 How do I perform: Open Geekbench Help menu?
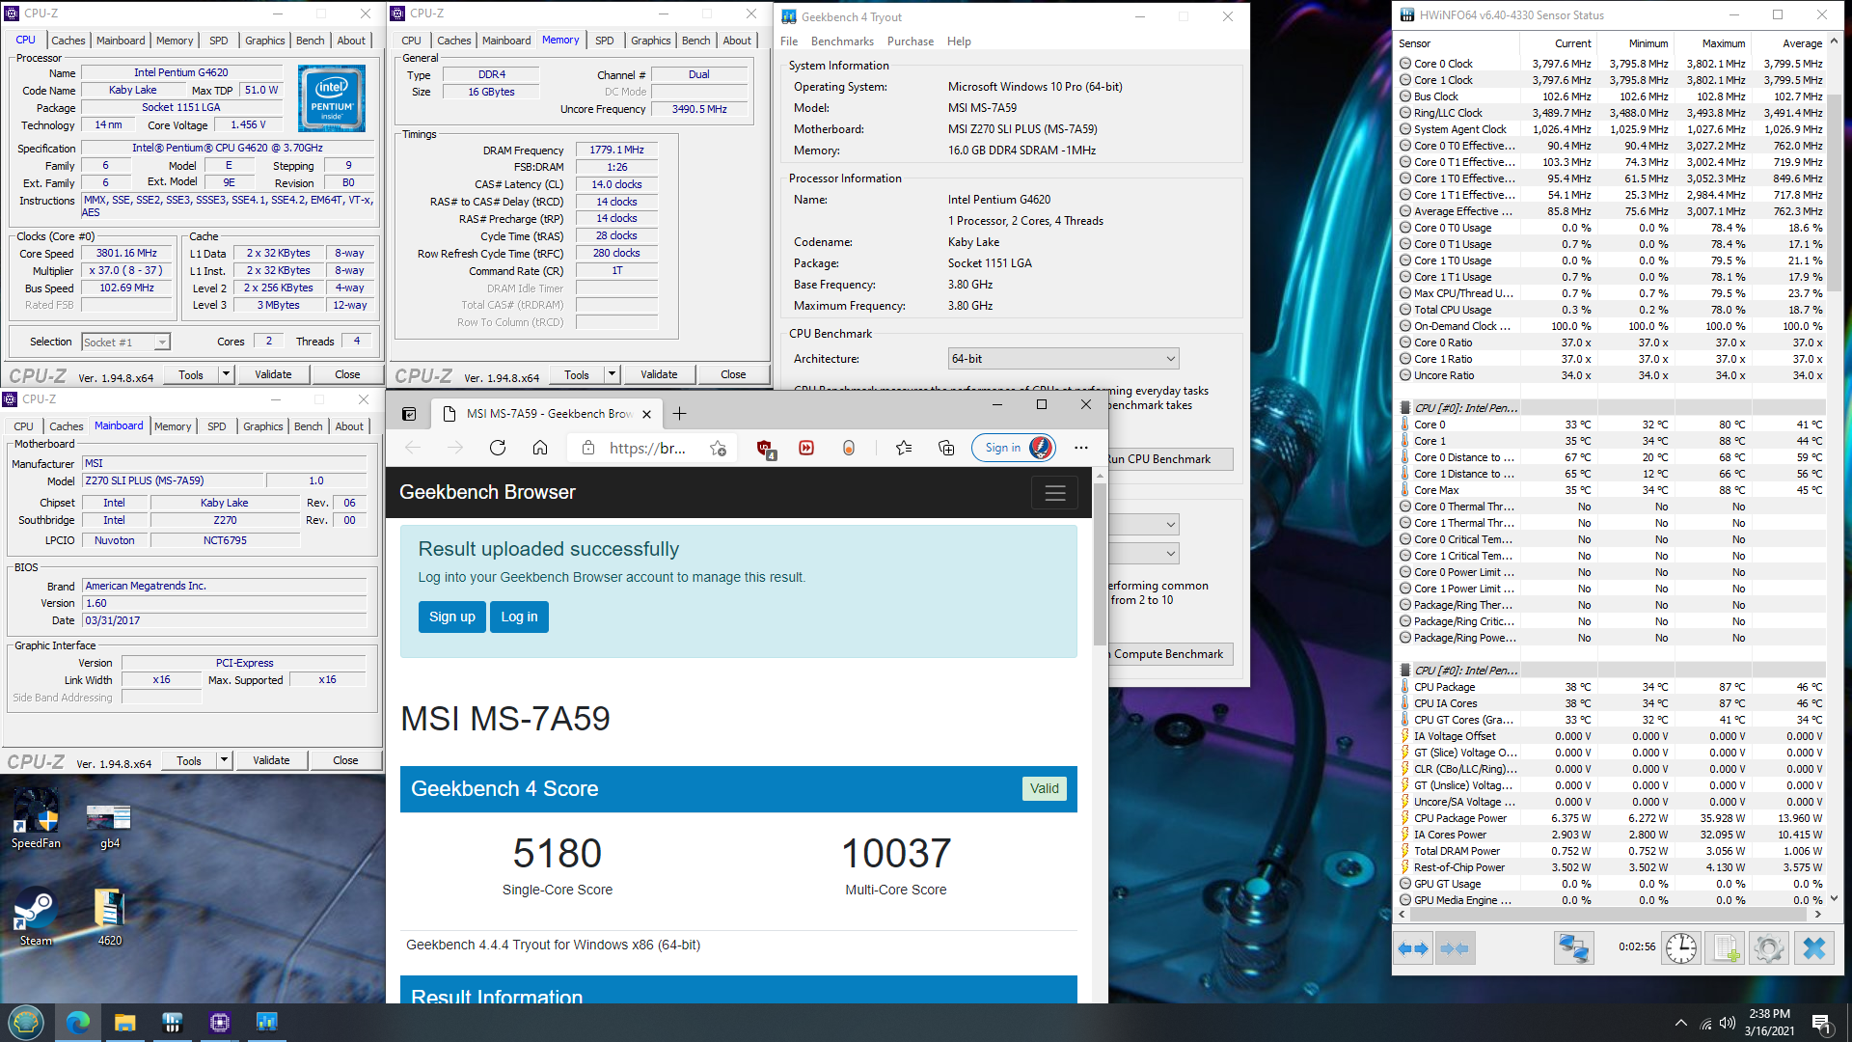pos(959,41)
